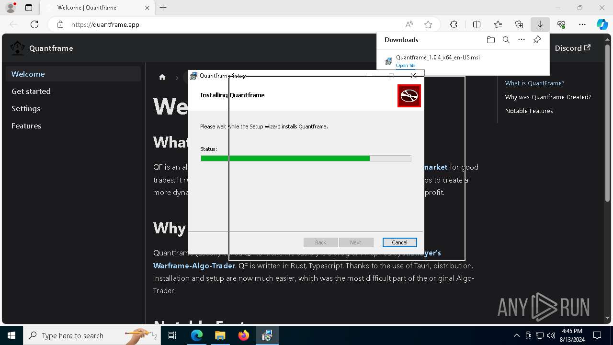This screenshot has width=613, height=345.
Task: Open the Collections icon
Action: click(519, 24)
